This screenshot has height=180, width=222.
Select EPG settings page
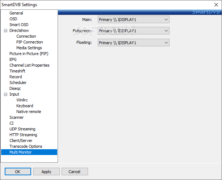tap(13, 59)
